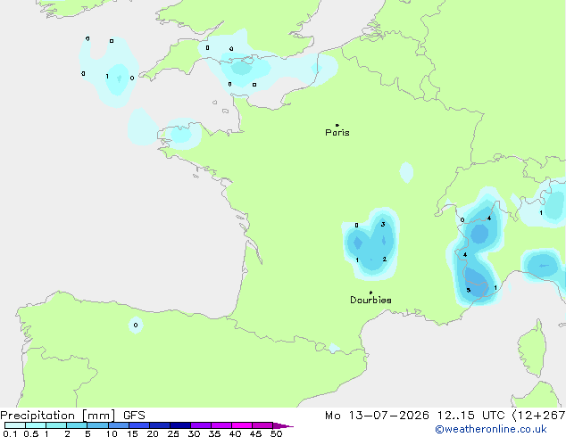Viewport: 566px width, 437px height.
Task: Pick the legend swatch between 20 and 25
Action: pyautogui.click(x=160, y=425)
